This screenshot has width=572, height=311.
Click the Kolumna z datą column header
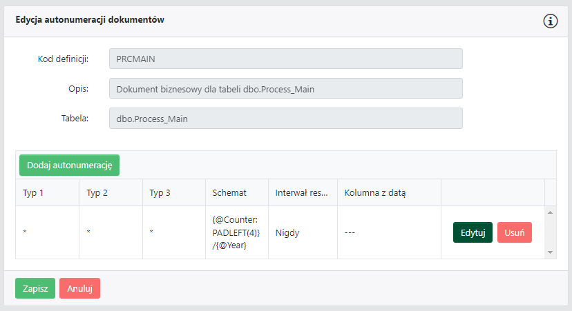pos(375,192)
